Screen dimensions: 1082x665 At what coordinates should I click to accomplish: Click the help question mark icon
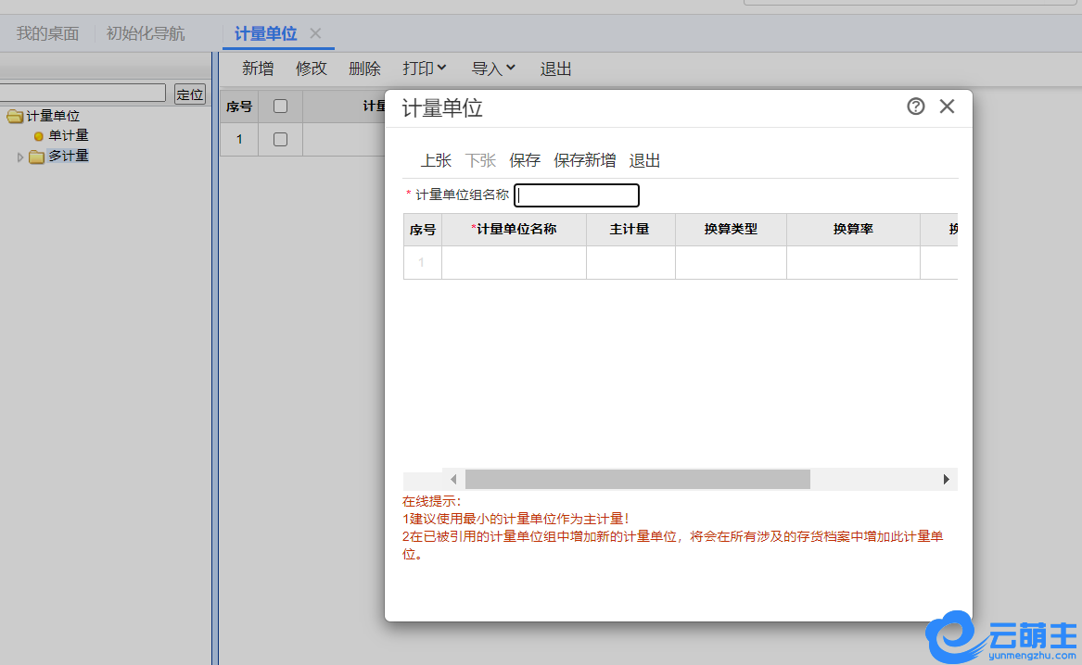(x=915, y=107)
